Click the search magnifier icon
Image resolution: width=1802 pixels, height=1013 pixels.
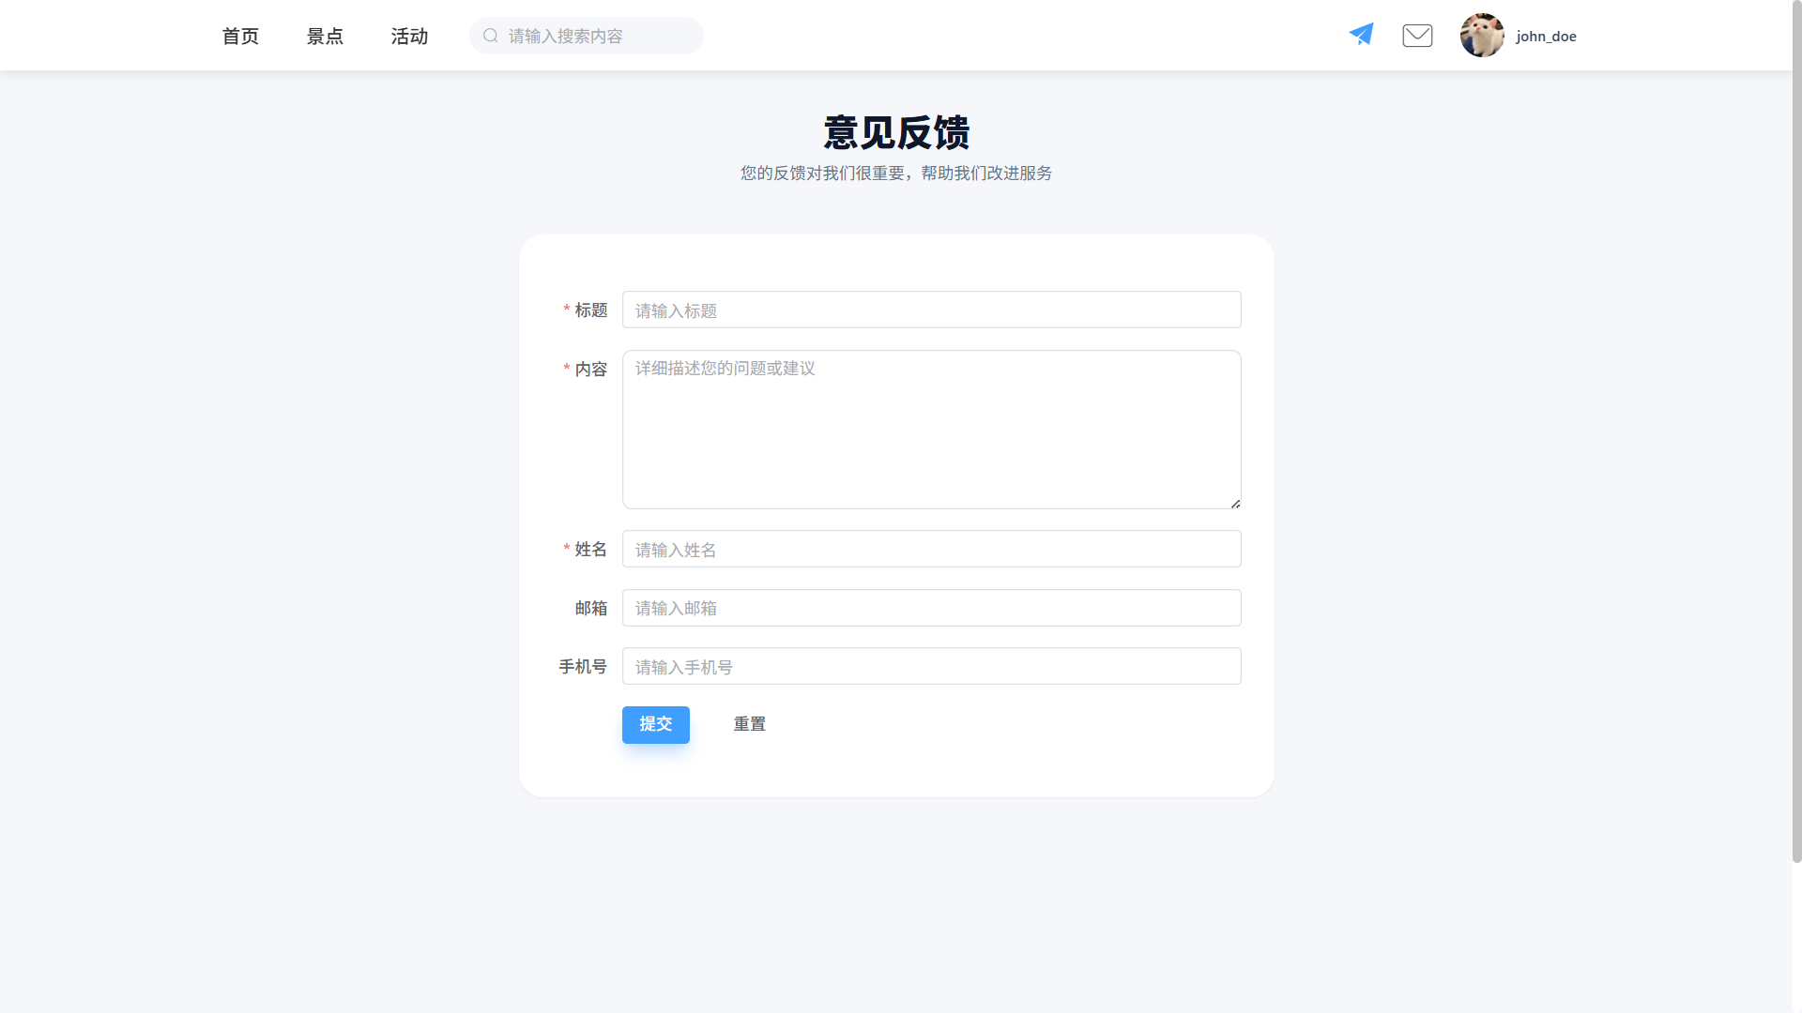(x=490, y=36)
